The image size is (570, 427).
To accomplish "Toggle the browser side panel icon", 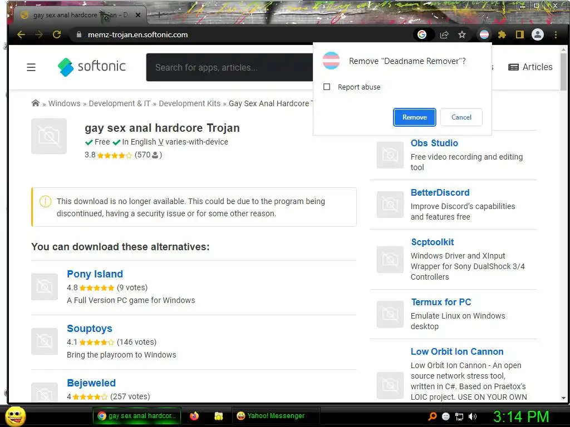I will [520, 35].
